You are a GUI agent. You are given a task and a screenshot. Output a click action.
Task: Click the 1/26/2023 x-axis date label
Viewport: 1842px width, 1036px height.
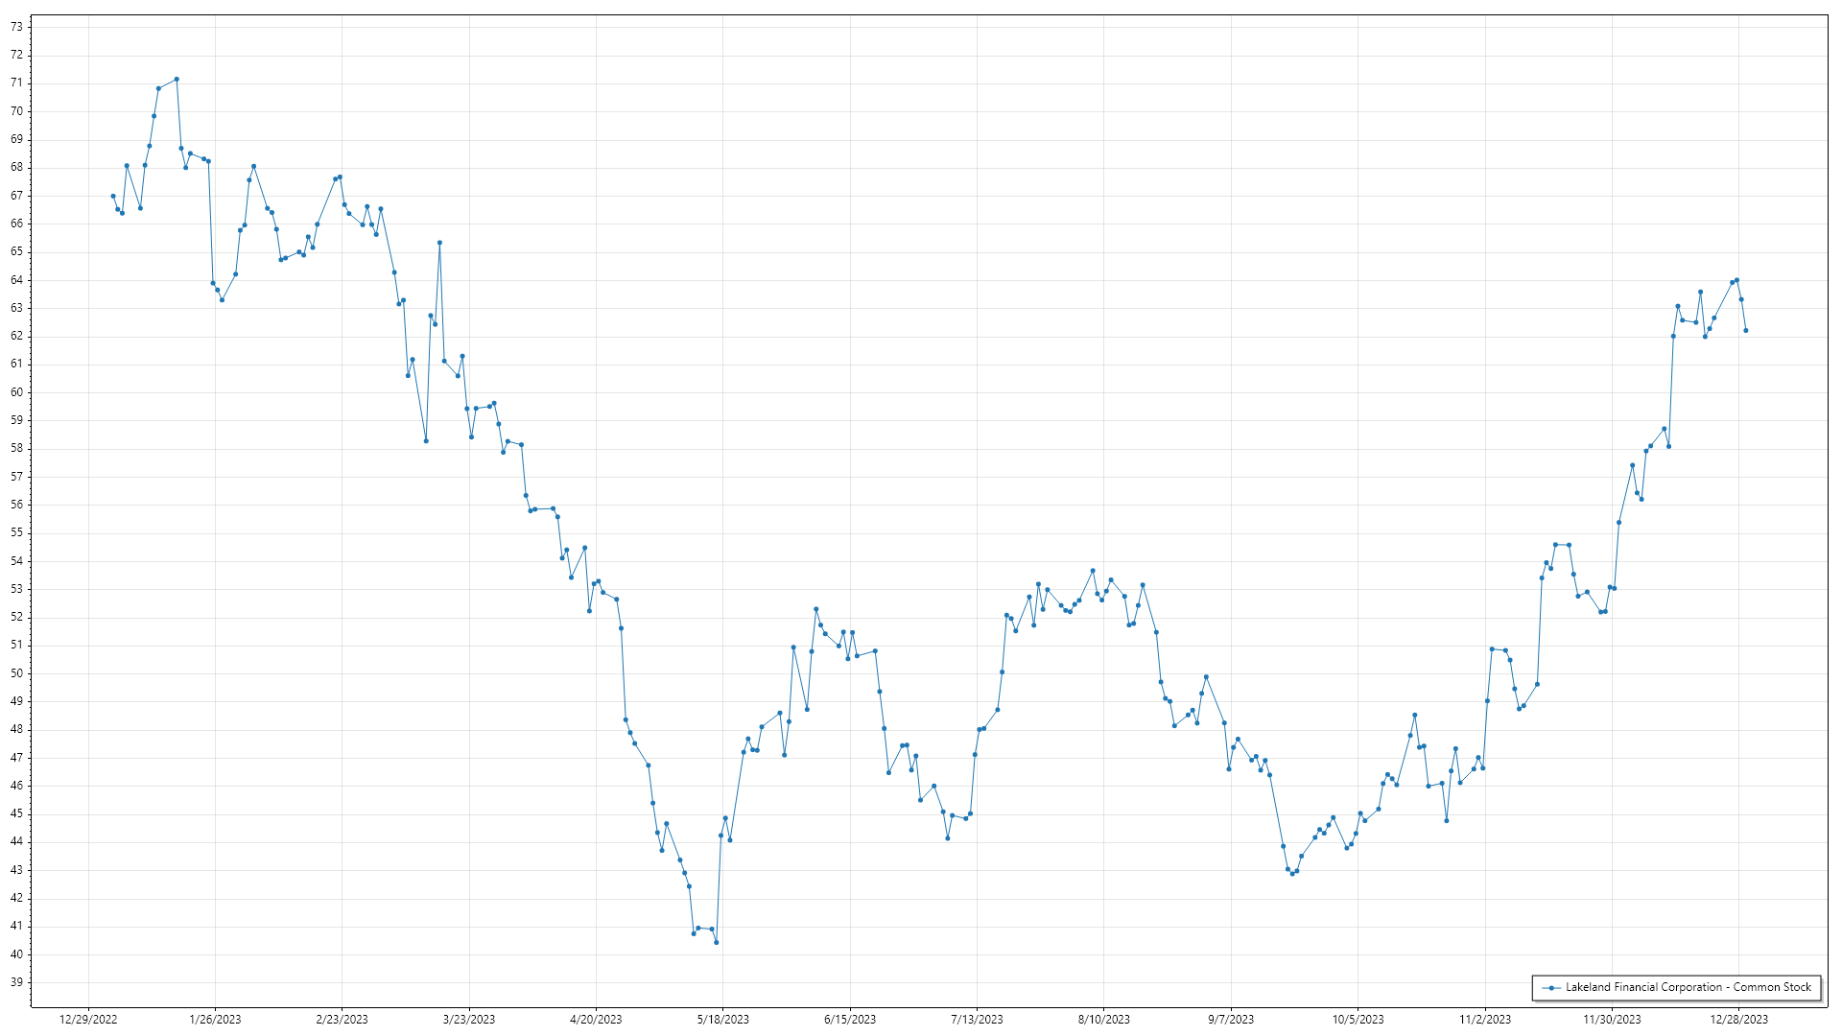[x=215, y=1020]
